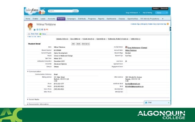
Task: Select the Students tab
Action: point(61,19)
